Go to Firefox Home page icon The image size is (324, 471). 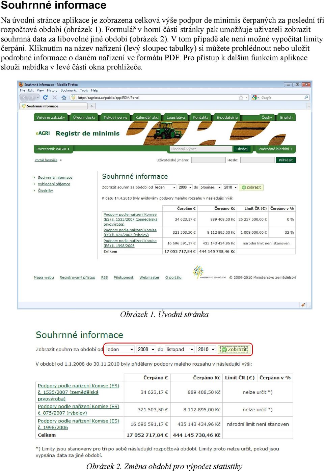tap(64, 97)
